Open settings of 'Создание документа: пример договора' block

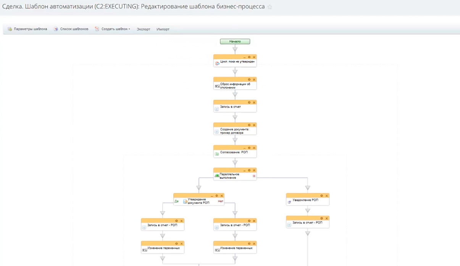point(249,125)
